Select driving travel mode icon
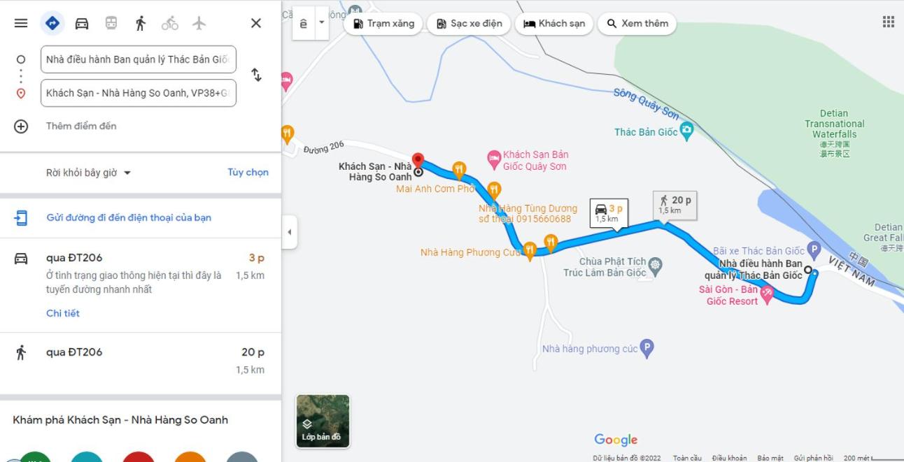904x462 pixels. coord(82,23)
